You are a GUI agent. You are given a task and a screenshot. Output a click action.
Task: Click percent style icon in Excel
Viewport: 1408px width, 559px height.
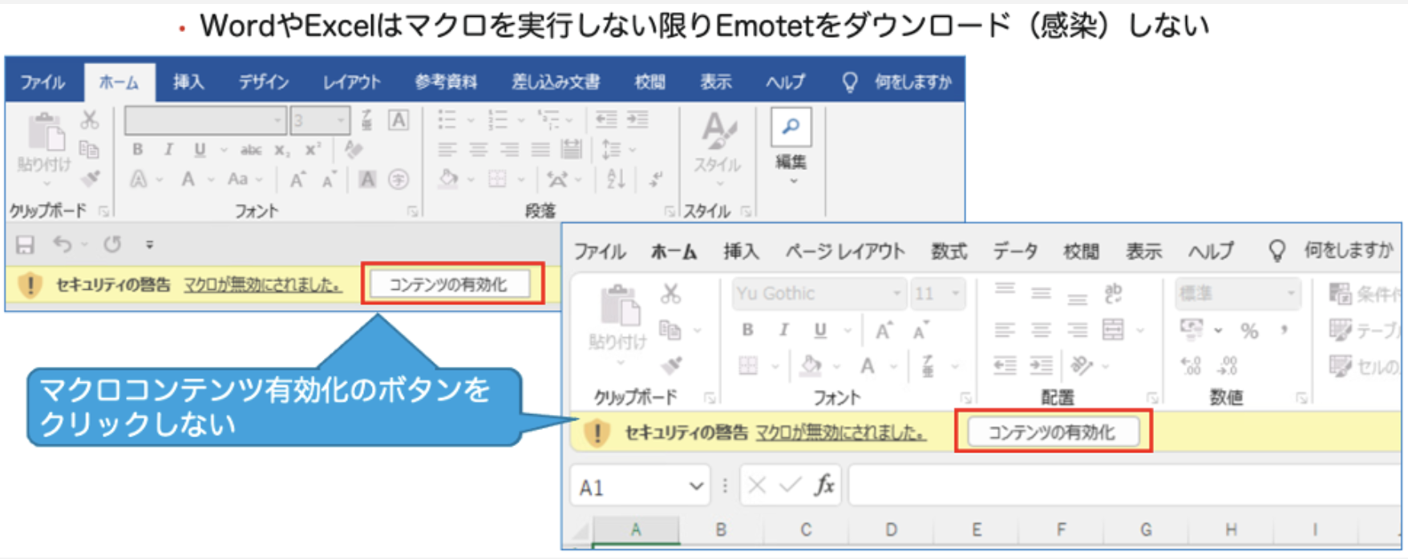pos(1249,330)
